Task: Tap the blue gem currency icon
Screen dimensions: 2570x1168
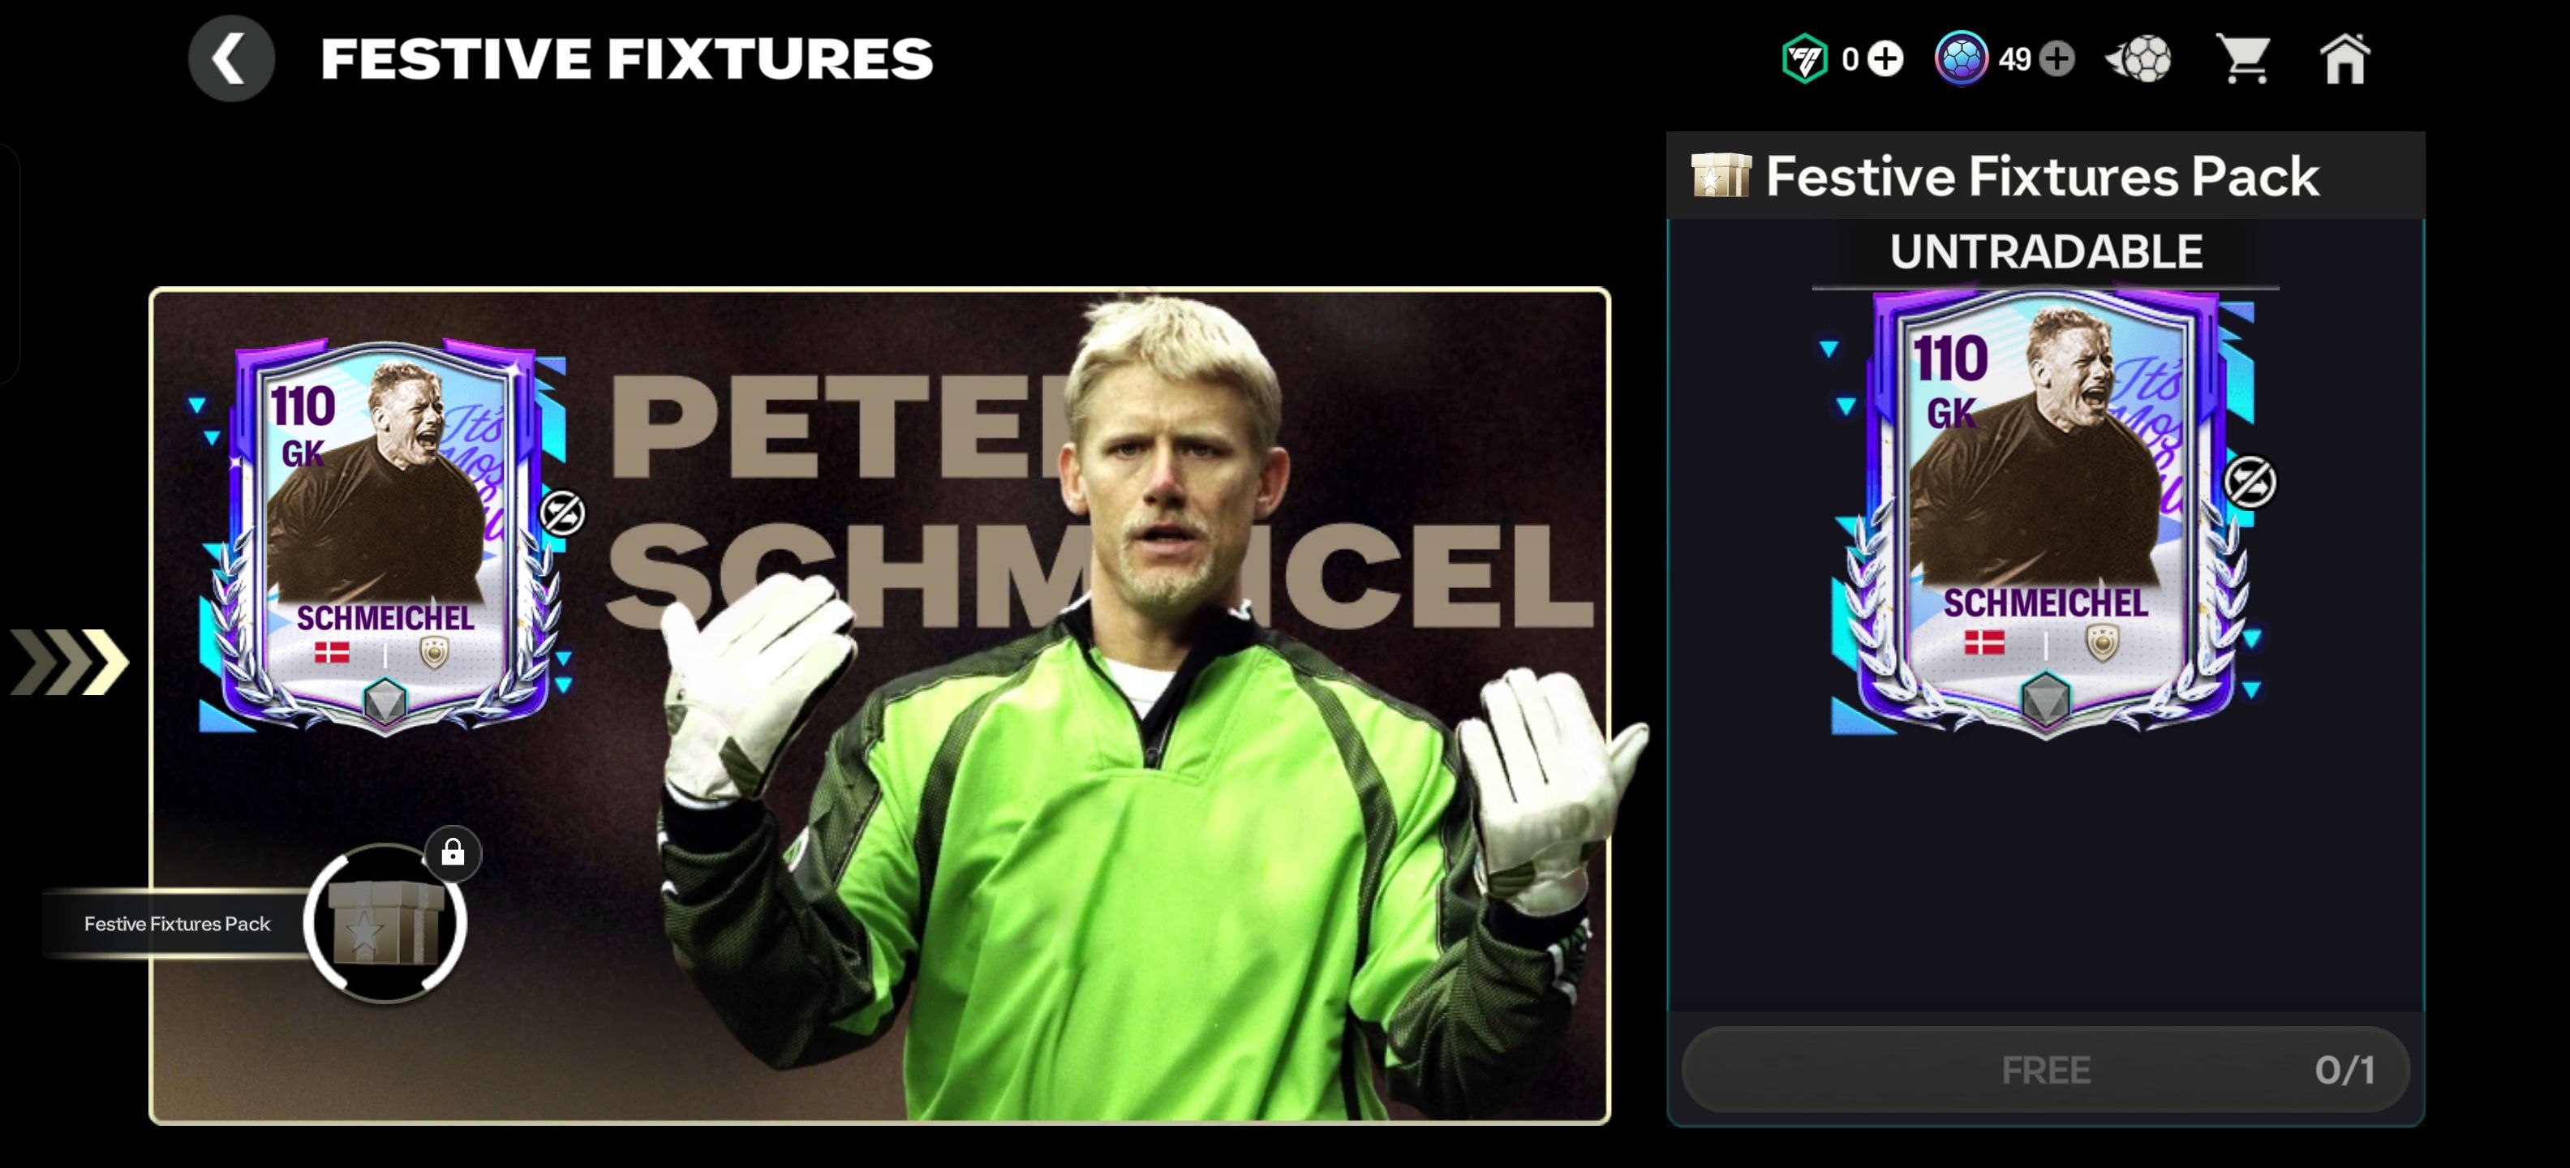Action: 1962,59
